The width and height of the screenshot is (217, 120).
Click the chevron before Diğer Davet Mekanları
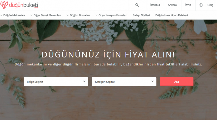coord(31,15)
